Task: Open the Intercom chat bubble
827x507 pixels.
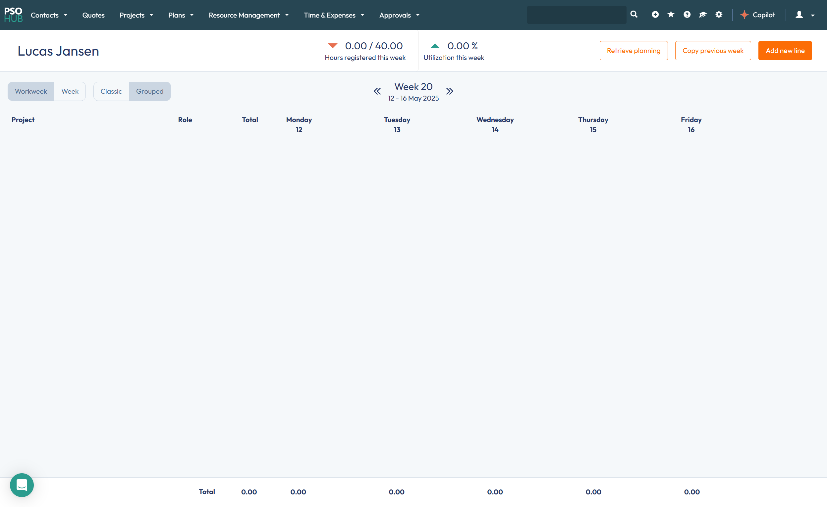Action: point(22,485)
